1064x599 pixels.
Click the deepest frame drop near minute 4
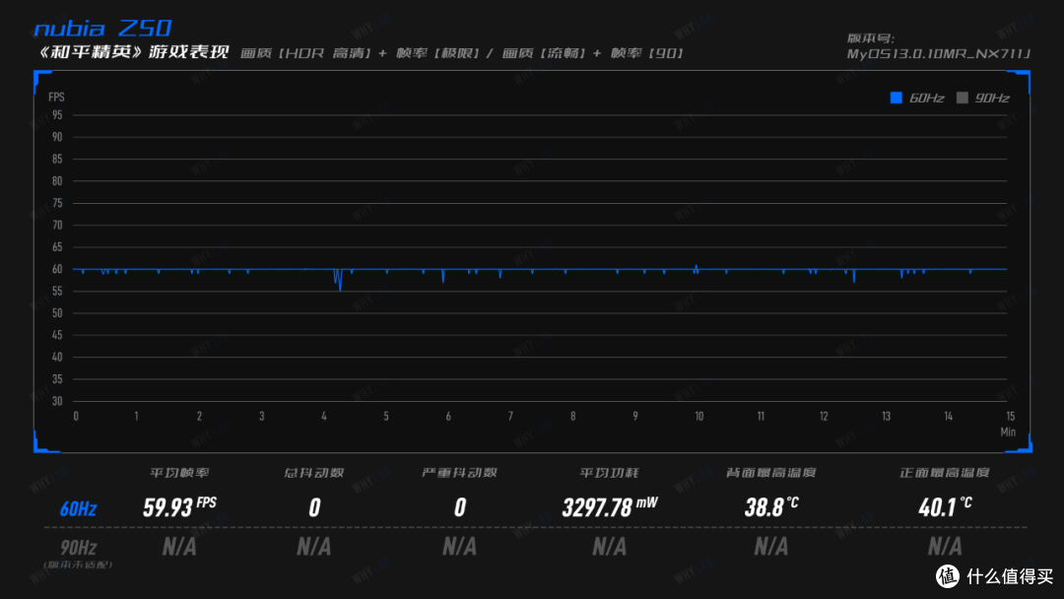(x=340, y=281)
